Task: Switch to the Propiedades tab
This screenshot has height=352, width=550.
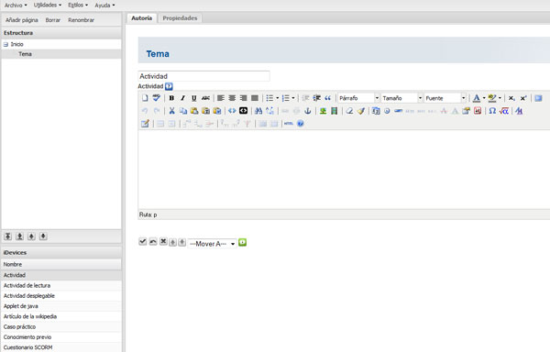Action: pyautogui.click(x=180, y=18)
